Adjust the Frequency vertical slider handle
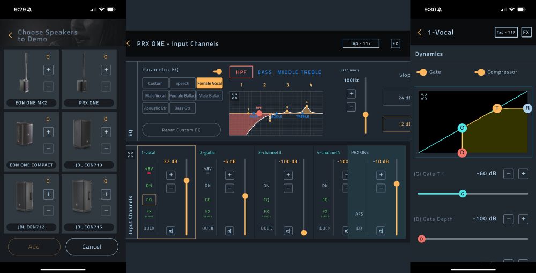The image size is (536, 273). click(x=366, y=115)
